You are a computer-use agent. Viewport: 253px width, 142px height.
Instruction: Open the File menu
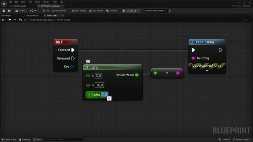tap(11, 2)
